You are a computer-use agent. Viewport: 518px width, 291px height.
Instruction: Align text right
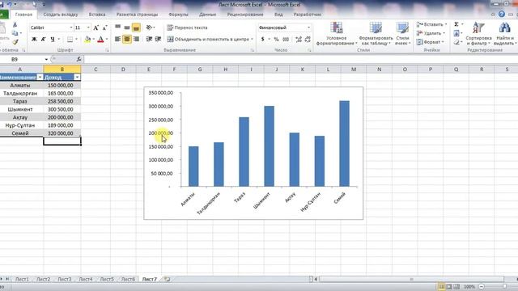click(136, 40)
